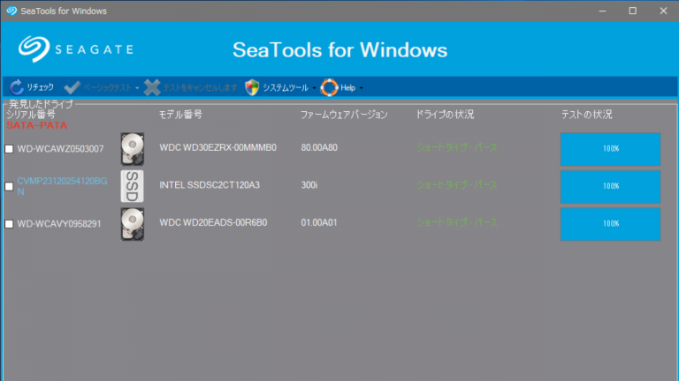The image size is (679, 381).
Task: Click the リチェック label
Action: point(41,87)
